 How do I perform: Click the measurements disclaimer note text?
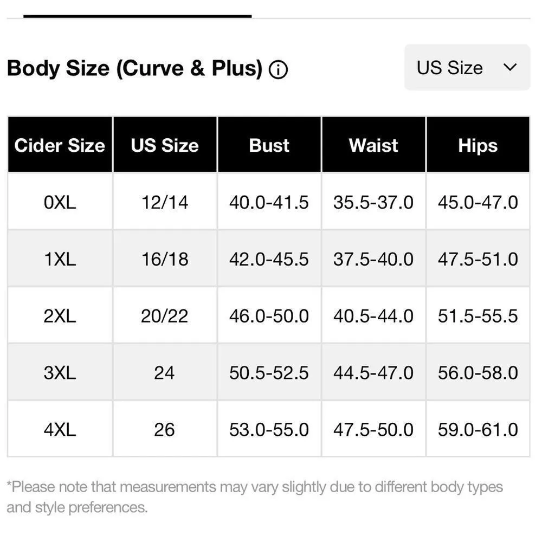[x=255, y=496]
